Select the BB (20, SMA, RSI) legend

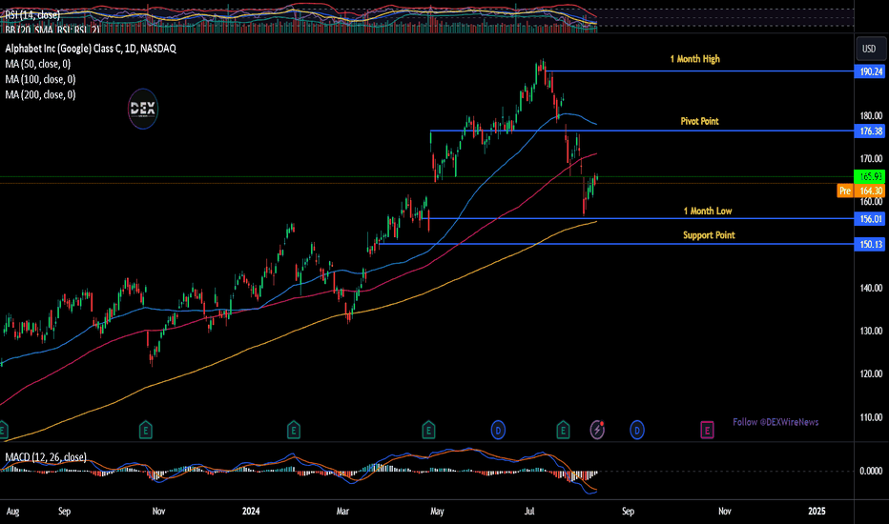click(x=52, y=29)
